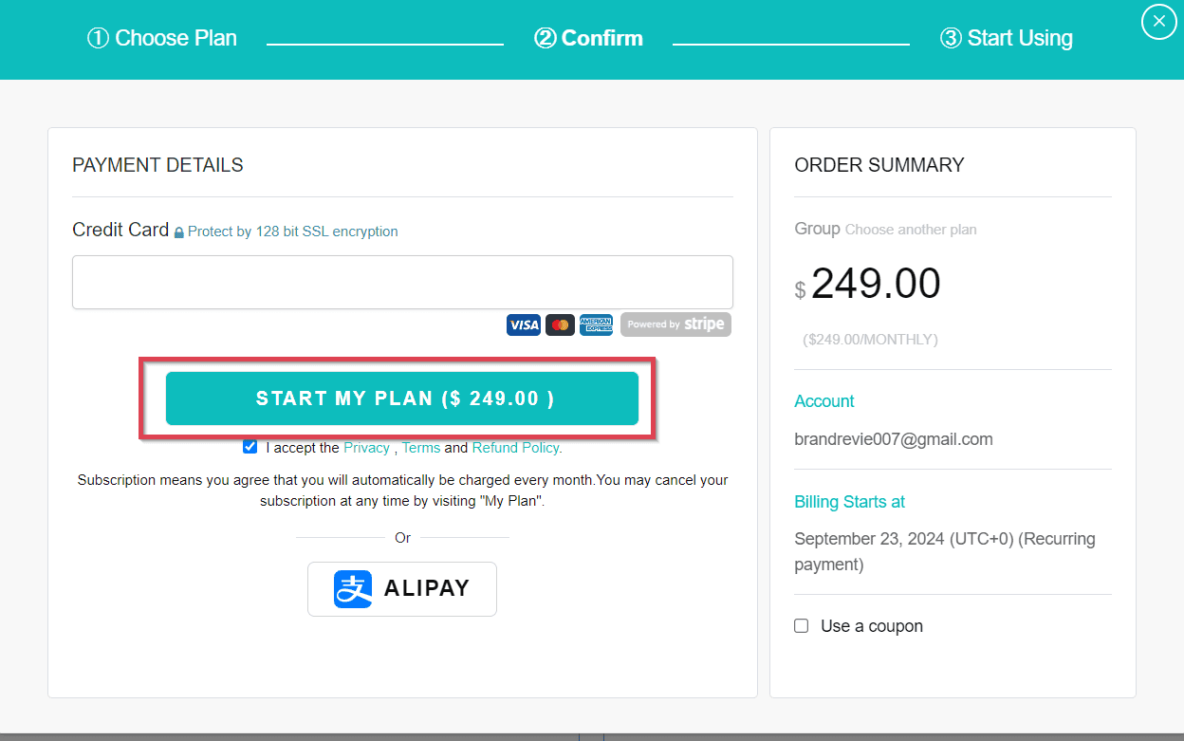Open the Privacy link
The image size is (1184, 741).
pos(366,447)
